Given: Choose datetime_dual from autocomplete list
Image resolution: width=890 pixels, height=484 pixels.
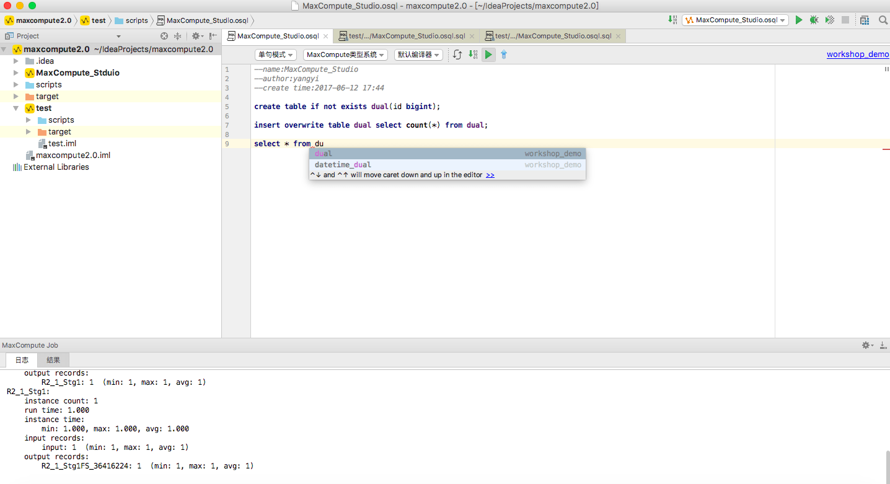Looking at the screenshot, I should 447,165.
